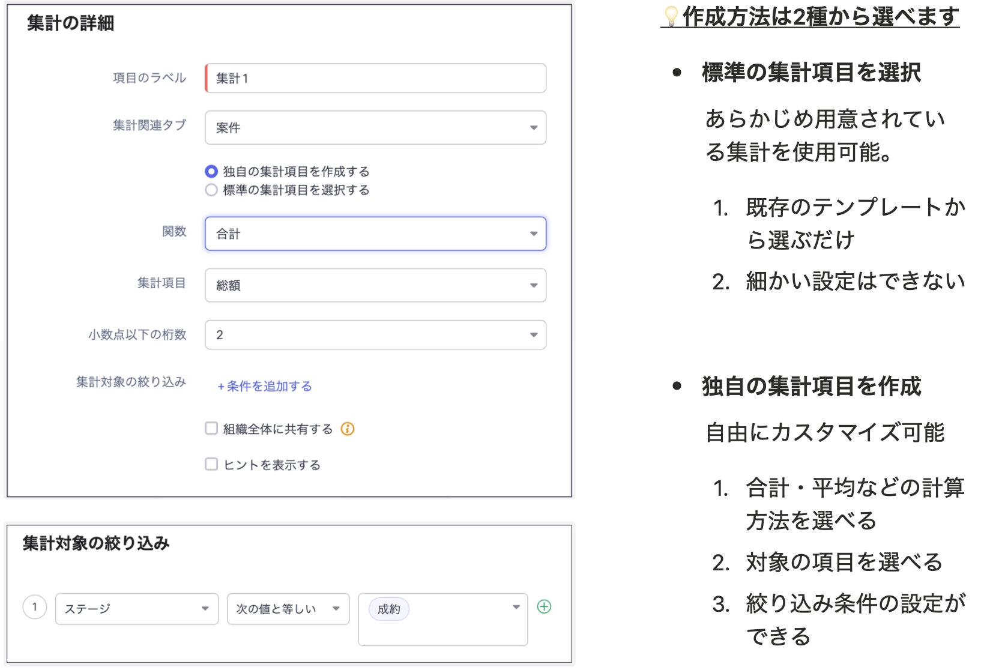The width and height of the screenshot is (987, 670).
Task: Click the 項目のラベル input field
Action: (375, 78)
